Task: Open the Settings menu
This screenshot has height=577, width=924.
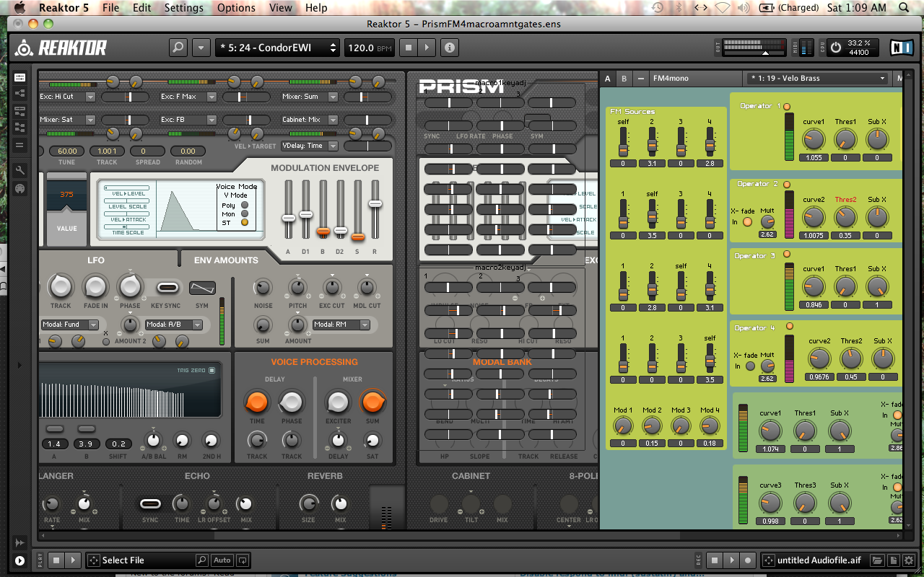Action: [x=183, y=8]
